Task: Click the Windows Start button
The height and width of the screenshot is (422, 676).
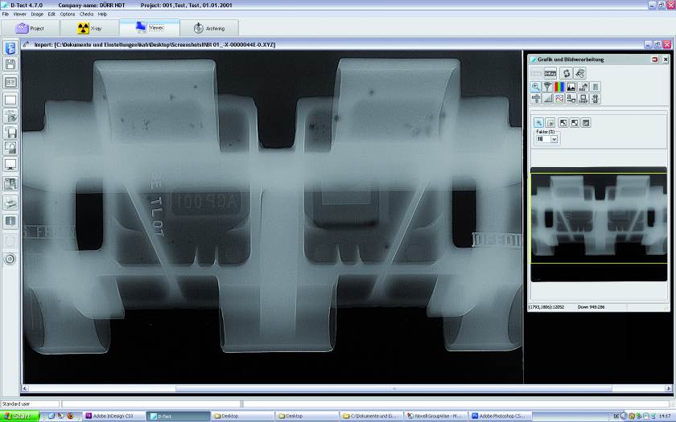Action: [x=19, y=416]
